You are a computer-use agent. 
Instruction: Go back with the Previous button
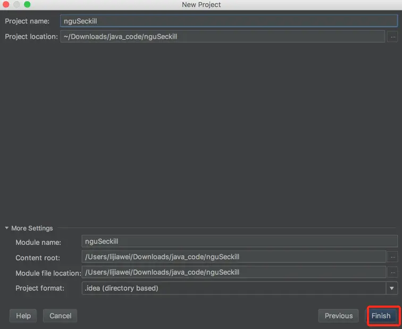click(338, 316)
